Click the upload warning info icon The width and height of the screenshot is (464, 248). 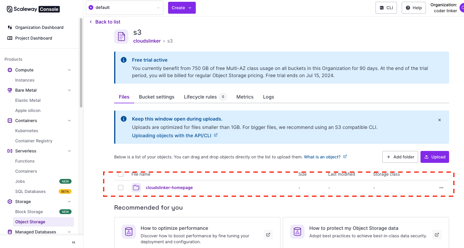124,119
